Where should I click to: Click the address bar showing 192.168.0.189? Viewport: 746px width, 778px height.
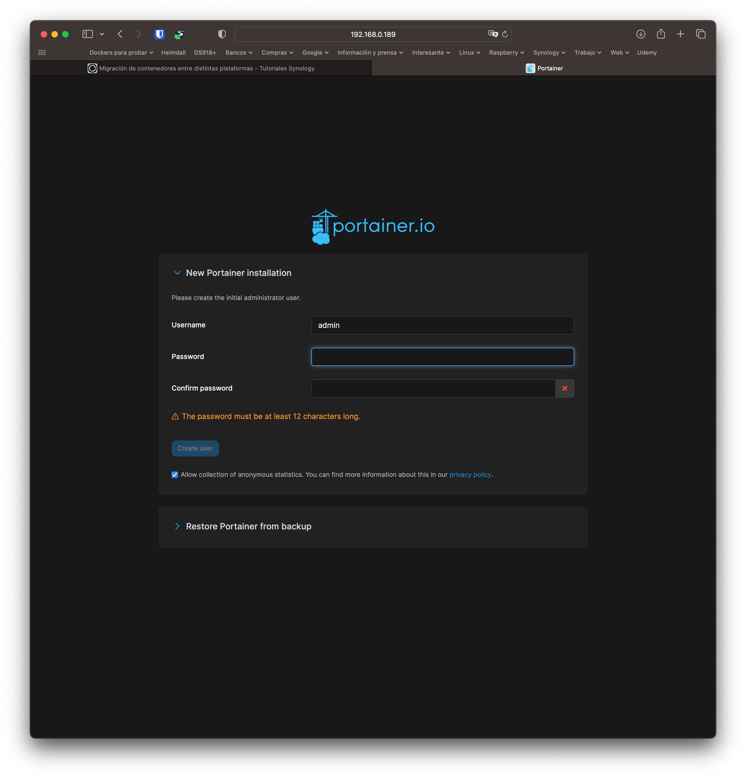click(x=373, y=34)
